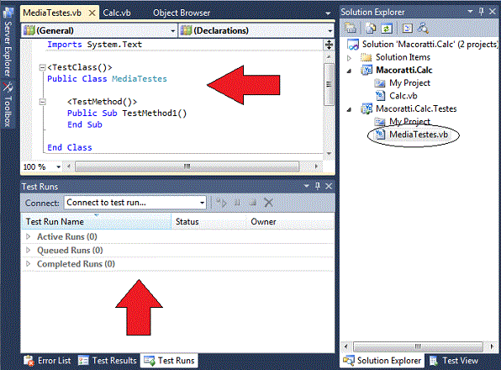Screen dimensions: 501x370
Task: Collapse the TestClass code region
Action: coord(42,67)
